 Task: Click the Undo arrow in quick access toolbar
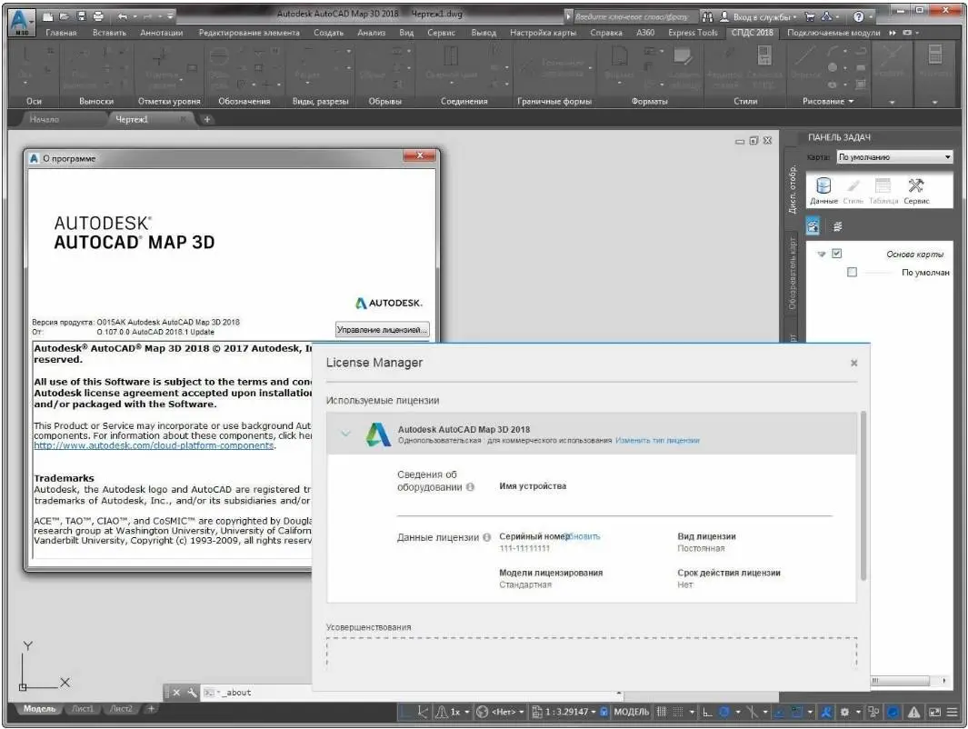tap(123, 16)
